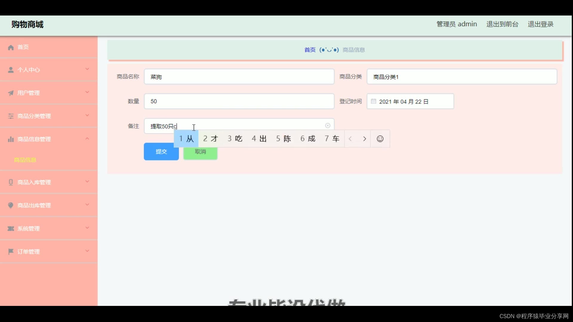Expand the 商品入库管理 chevron
This screenshot has width=573, height=322.
87,182
